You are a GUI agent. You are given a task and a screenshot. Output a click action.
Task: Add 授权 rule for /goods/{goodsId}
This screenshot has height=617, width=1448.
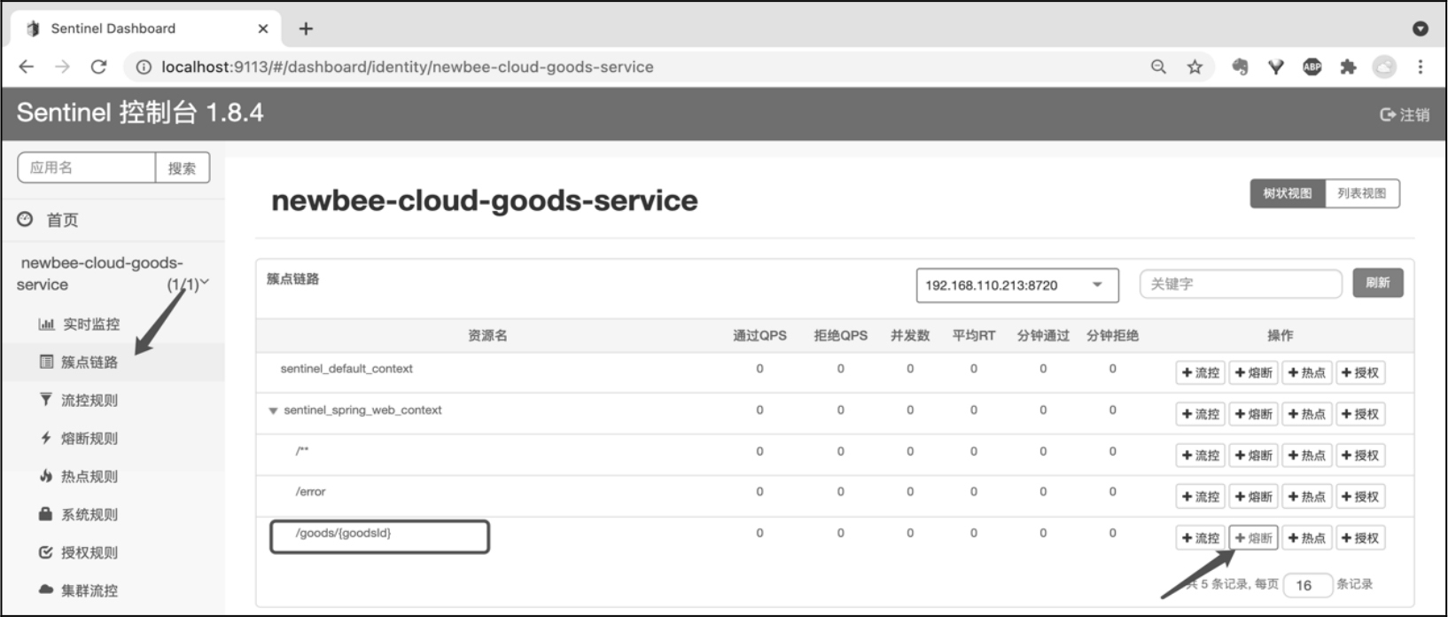click(x=1360, y=538)
